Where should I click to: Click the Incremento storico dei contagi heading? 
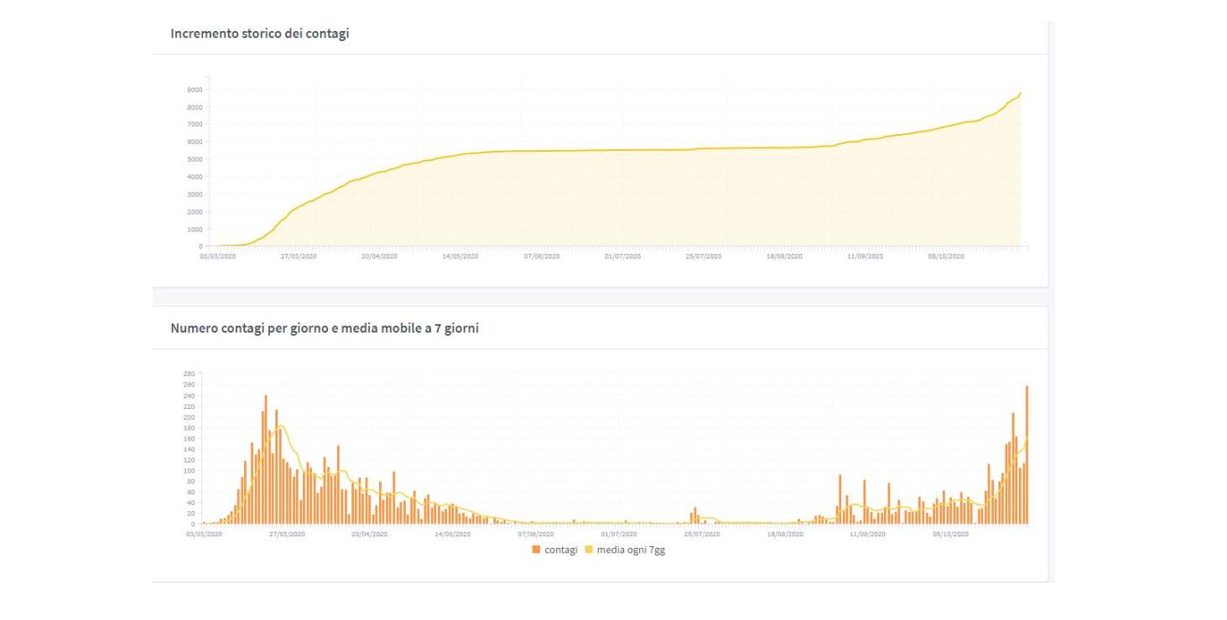click(260, 34)
